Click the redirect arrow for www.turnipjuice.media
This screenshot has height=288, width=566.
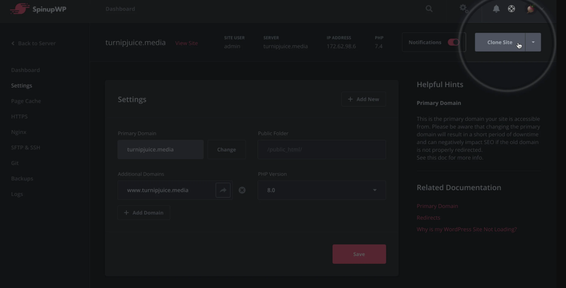223,190
